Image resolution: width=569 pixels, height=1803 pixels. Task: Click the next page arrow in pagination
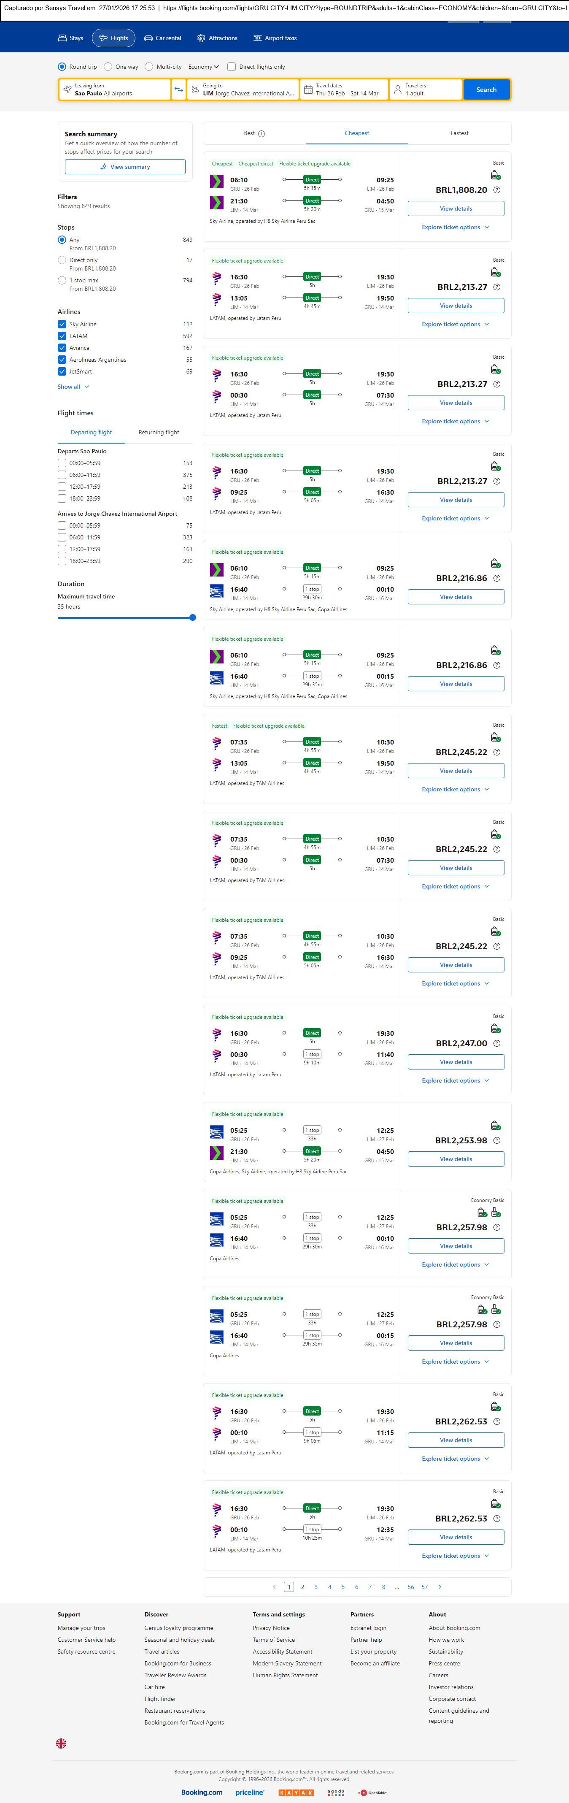(x=440, y=1587)
